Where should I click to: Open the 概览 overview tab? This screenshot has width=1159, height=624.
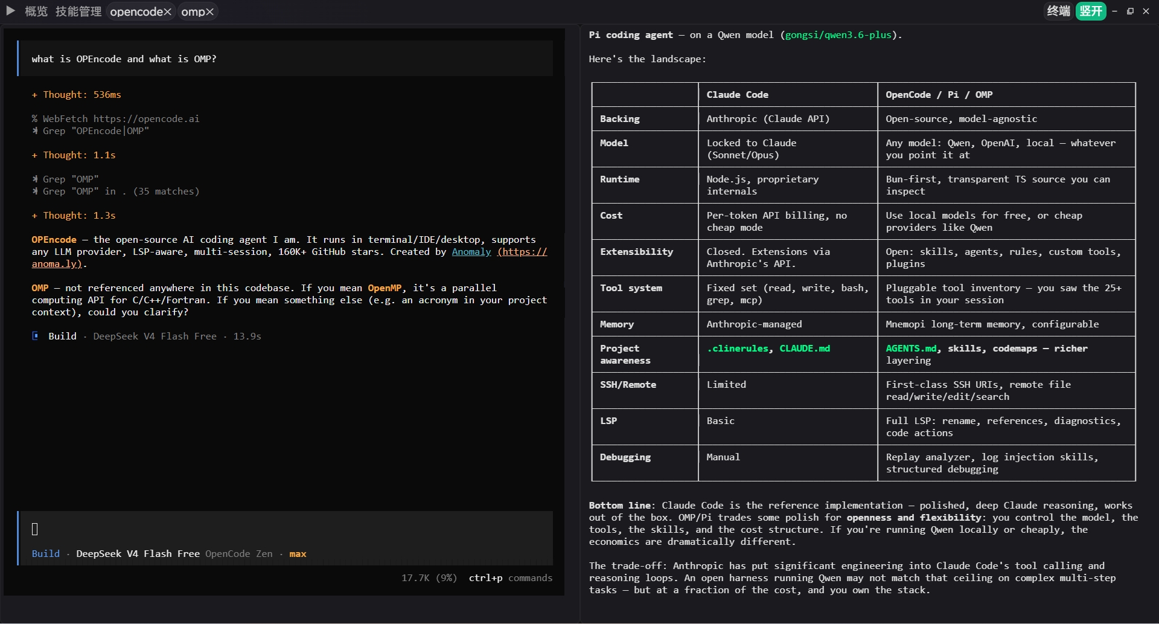[36, 11]
